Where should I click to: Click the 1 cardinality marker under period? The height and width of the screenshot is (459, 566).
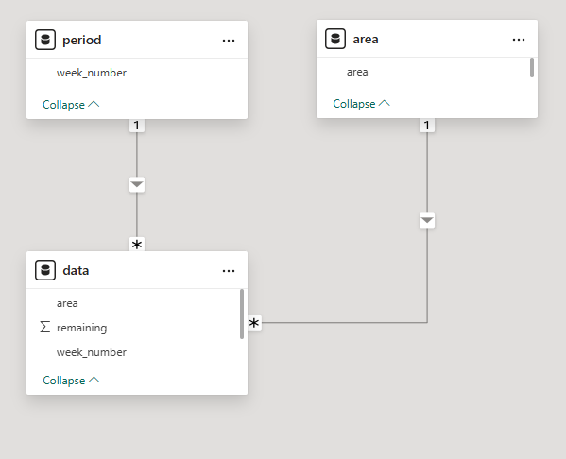[137, 126]
